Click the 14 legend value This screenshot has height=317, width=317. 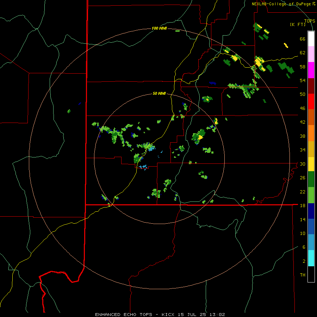tap(303, 219)
